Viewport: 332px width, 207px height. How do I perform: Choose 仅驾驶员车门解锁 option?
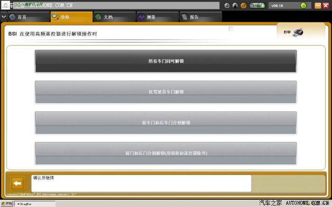pos(166,91)
